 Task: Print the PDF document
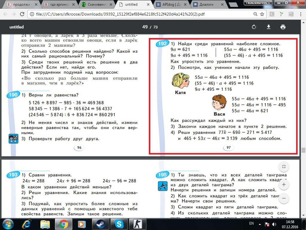point(283,27)
